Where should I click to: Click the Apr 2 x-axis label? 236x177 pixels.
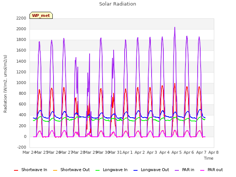click(x=140, y=152)
